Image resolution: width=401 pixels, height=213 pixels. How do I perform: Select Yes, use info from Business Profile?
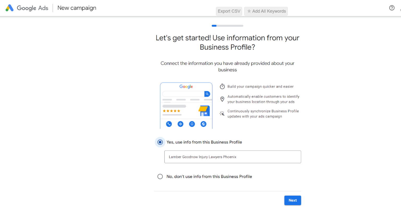[160, 142]
